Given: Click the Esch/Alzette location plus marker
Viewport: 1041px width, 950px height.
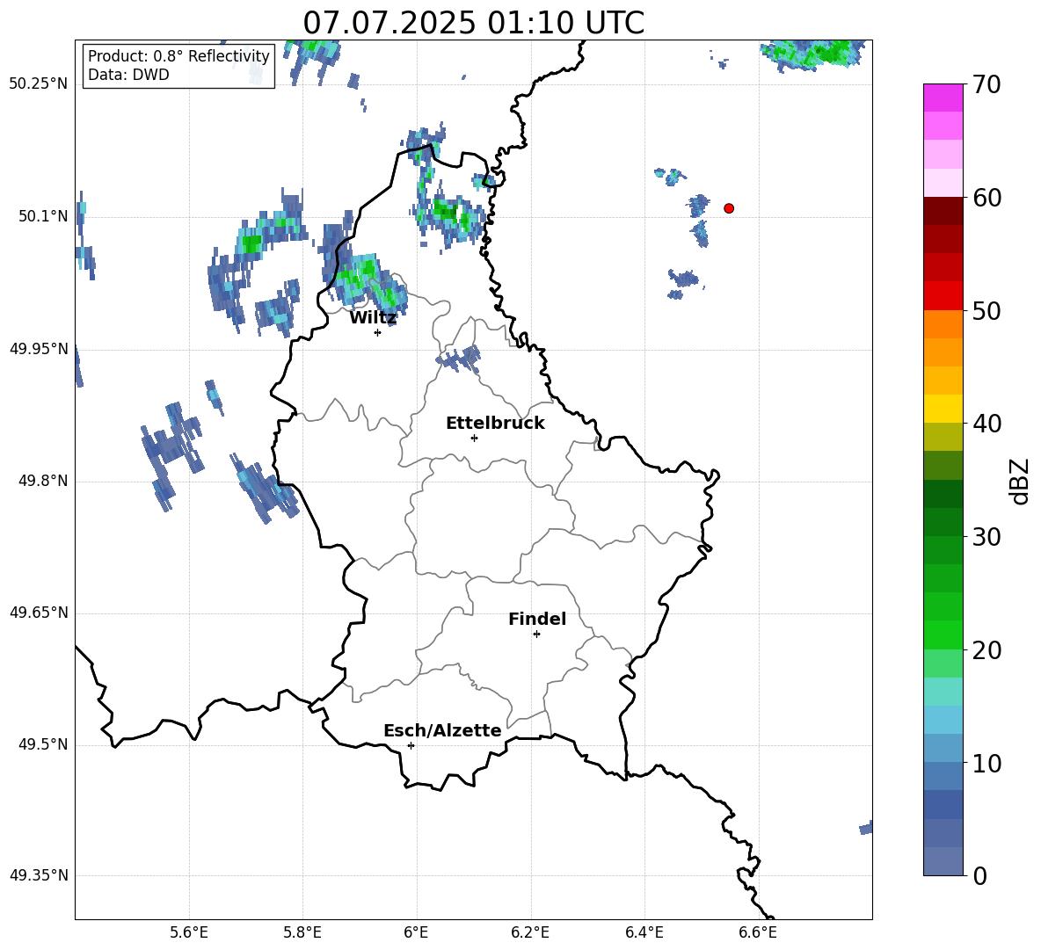Looking at the screenshot, I should (x=411, y=745).
